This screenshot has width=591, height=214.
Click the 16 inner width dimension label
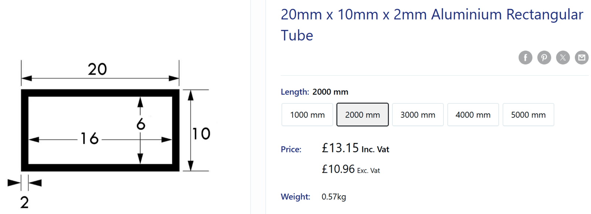point(89,139)
